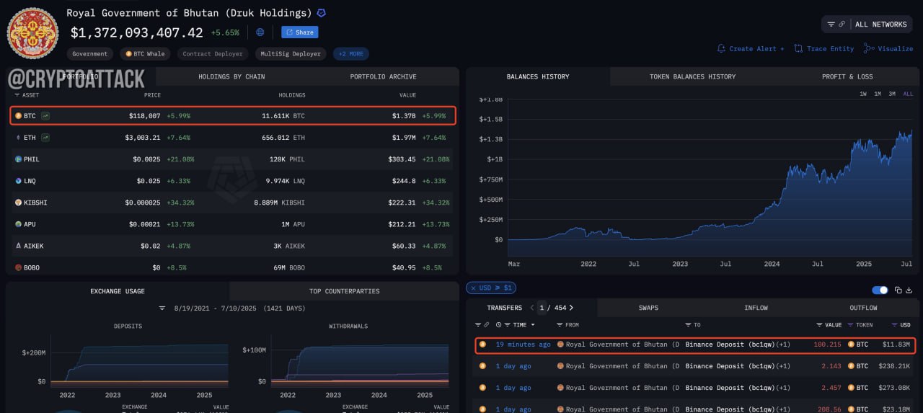Viewport: 923px width, 413px height.
Task: Click the chain link icon beside All Networks
Action: (x=842, y=24)
